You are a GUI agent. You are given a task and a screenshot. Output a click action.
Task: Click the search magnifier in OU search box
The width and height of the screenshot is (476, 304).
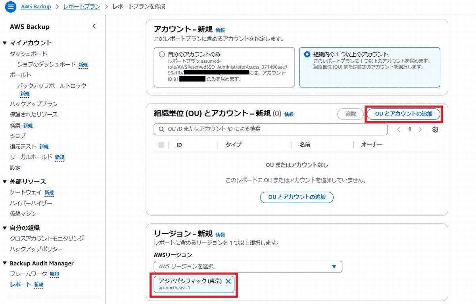click(x=161, y=129)
